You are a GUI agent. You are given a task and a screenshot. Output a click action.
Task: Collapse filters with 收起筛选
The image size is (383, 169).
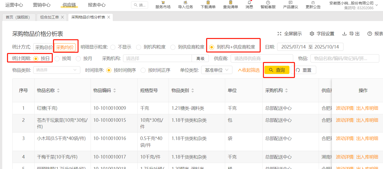point(249,70)
